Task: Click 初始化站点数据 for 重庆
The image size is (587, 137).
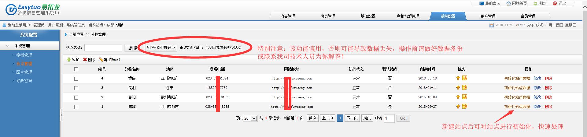Action: click(x=517, y=78)
